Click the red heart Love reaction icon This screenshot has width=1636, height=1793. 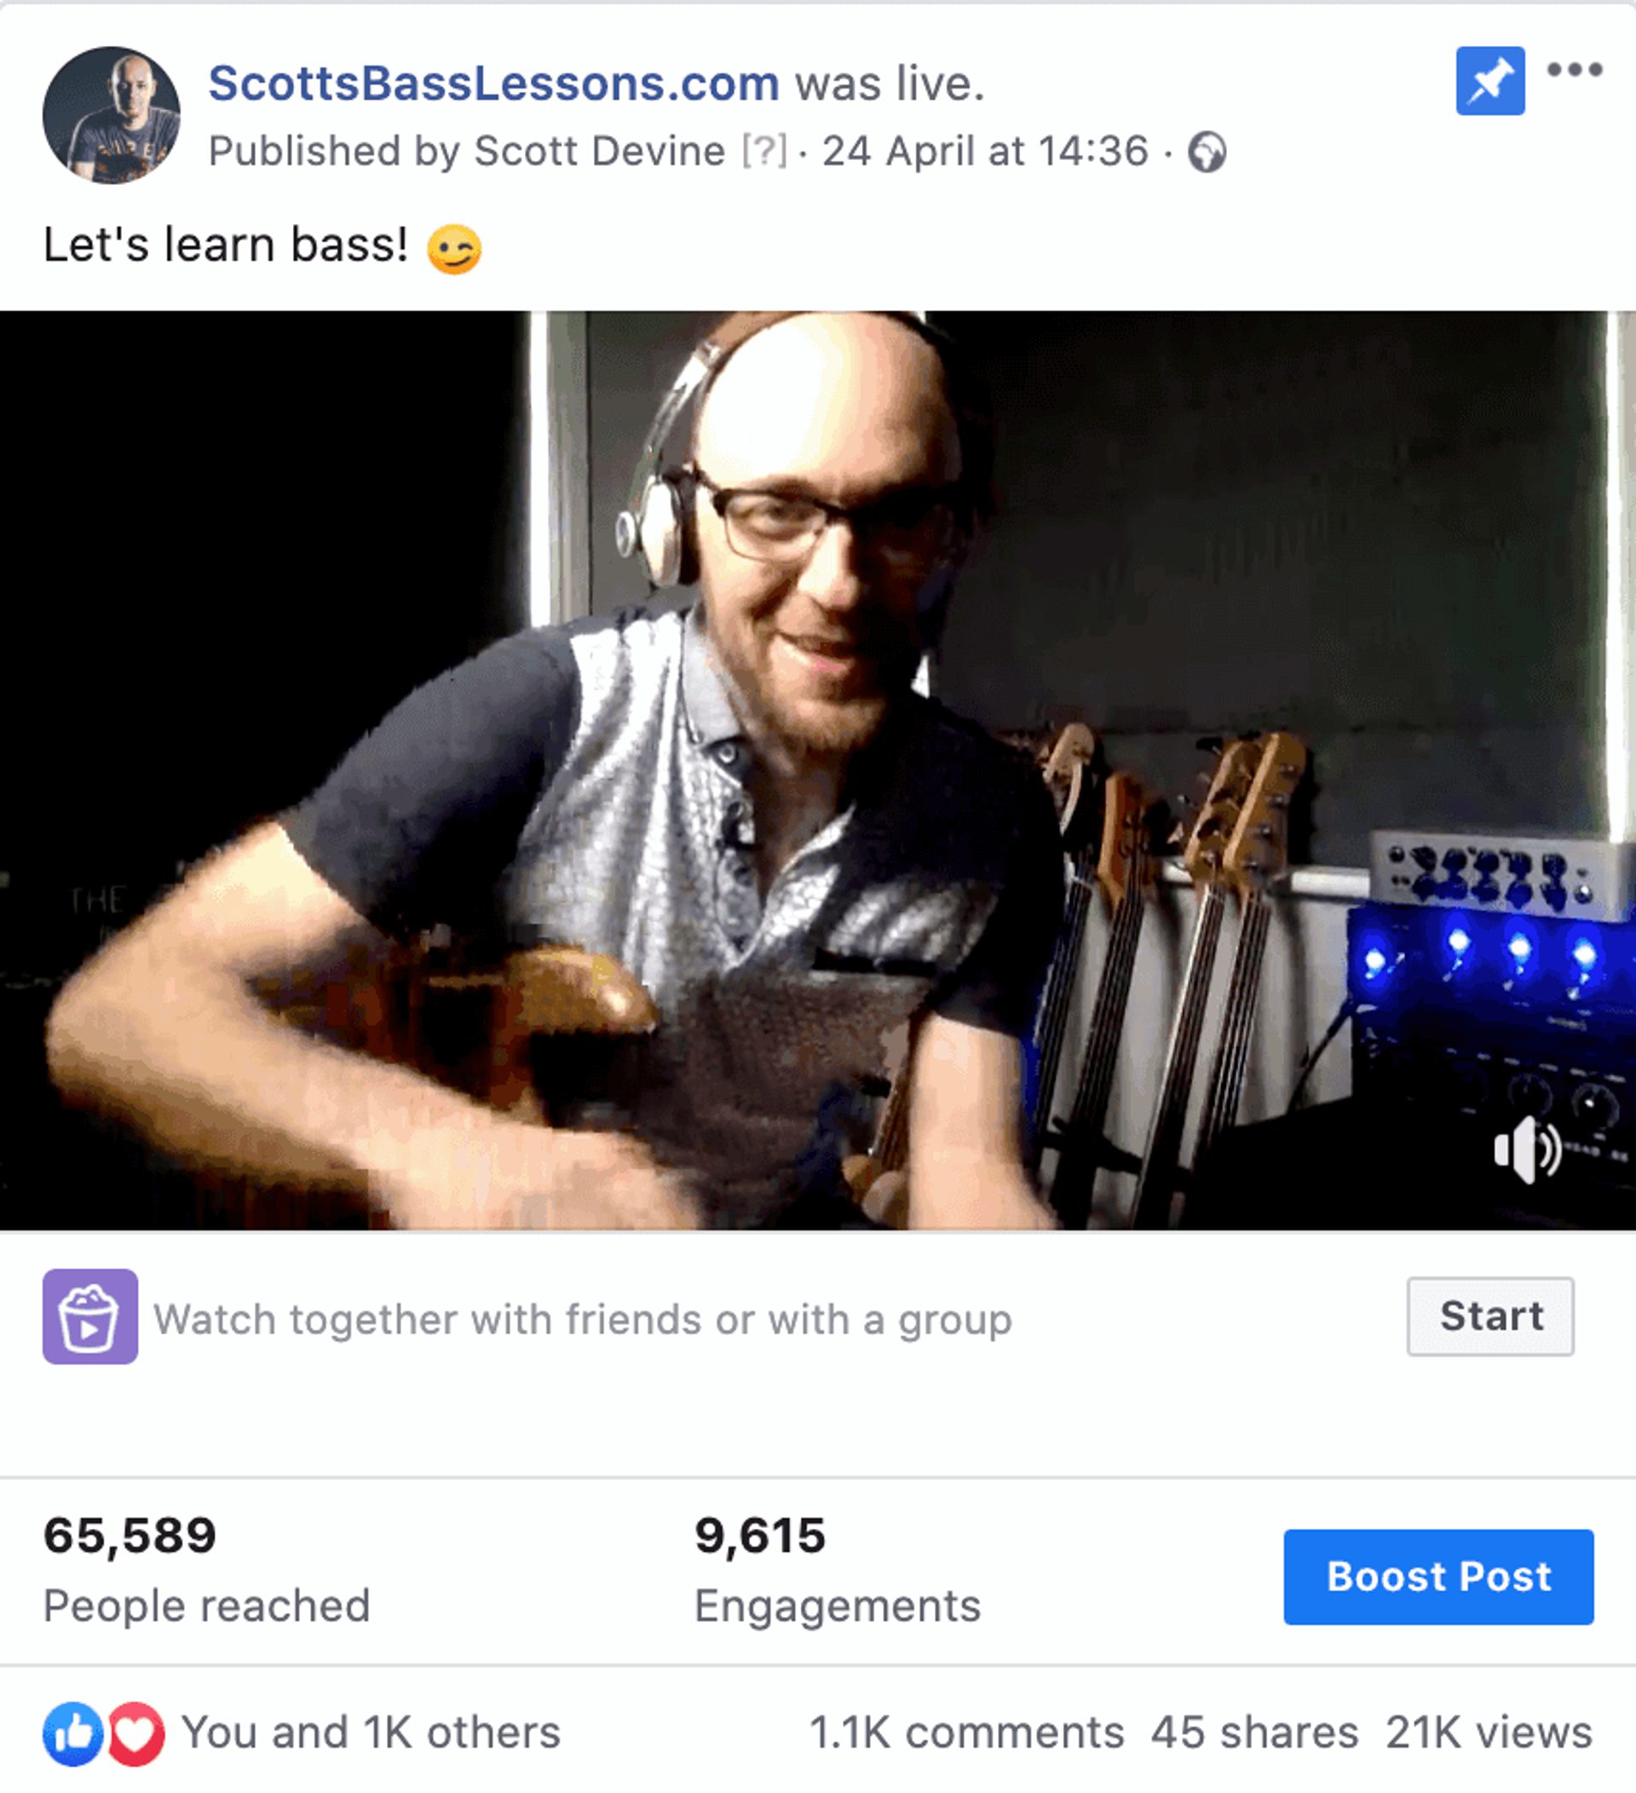[136, 1733]
